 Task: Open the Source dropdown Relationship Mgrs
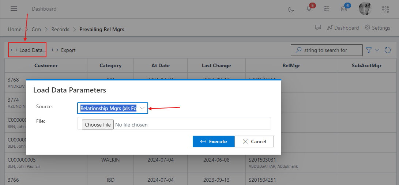(113, 108)
